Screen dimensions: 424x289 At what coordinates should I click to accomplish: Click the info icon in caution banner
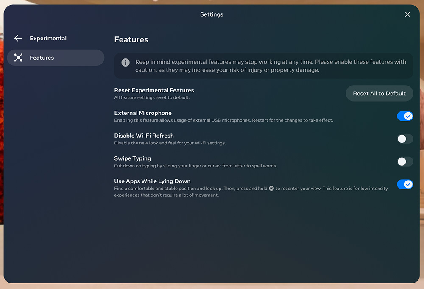tap(126, 62)
